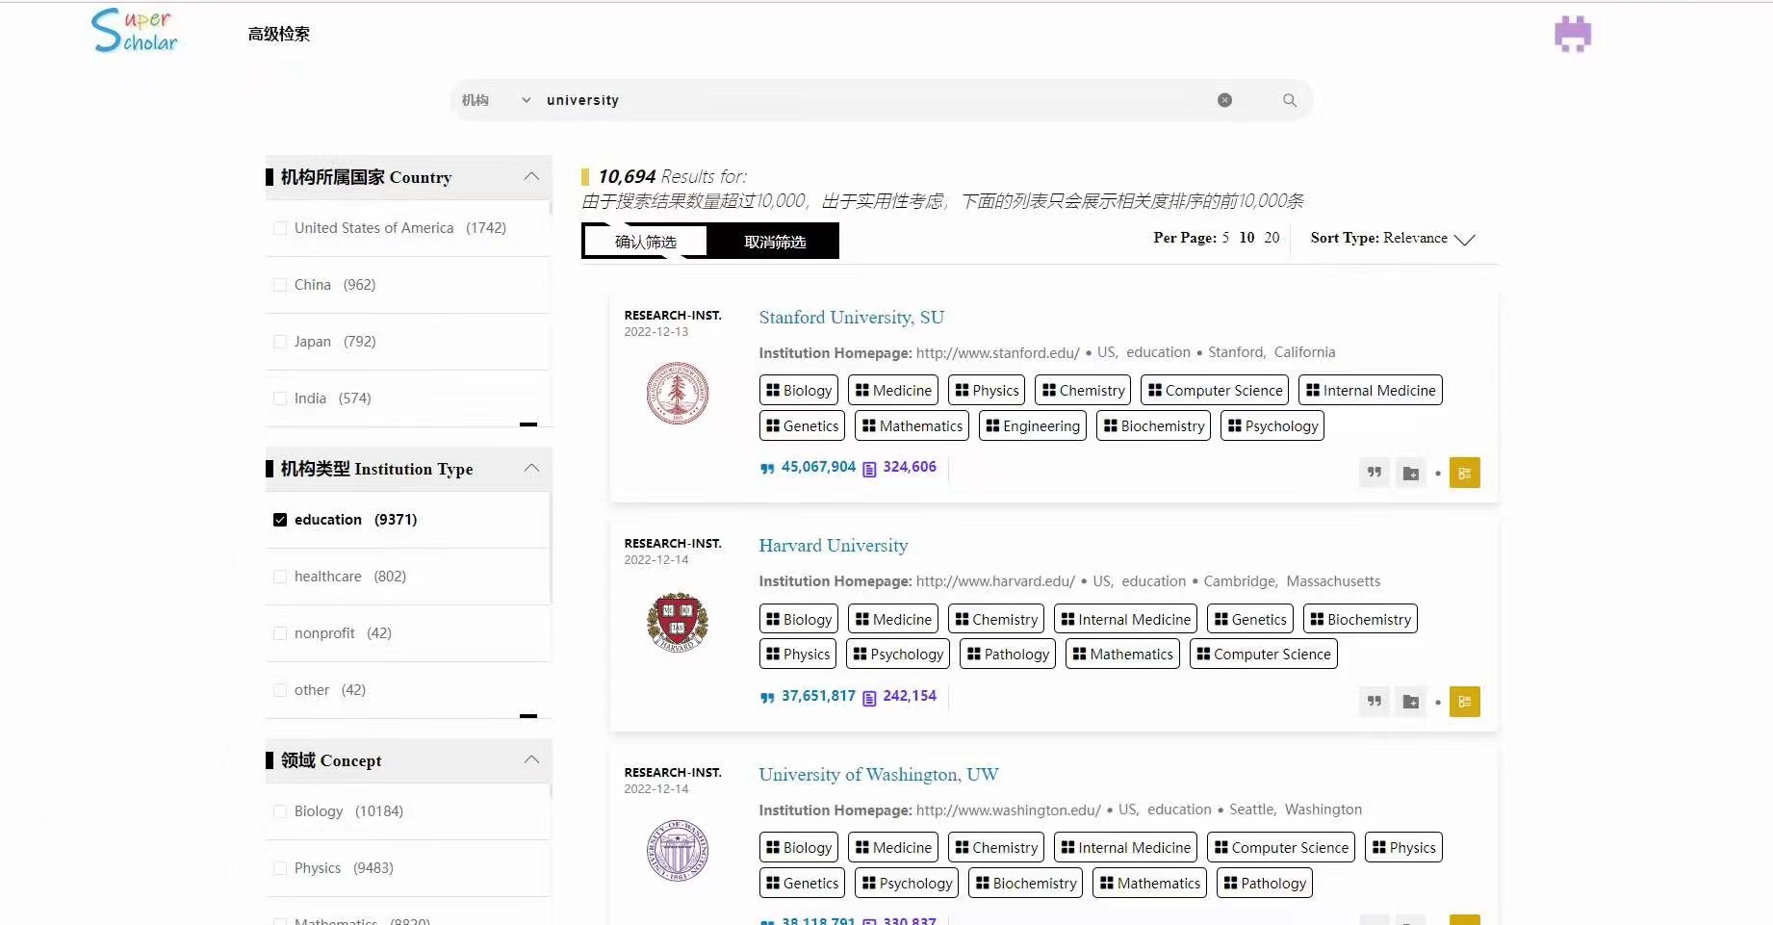Uncheck the education institution type filter

[280, 520]
